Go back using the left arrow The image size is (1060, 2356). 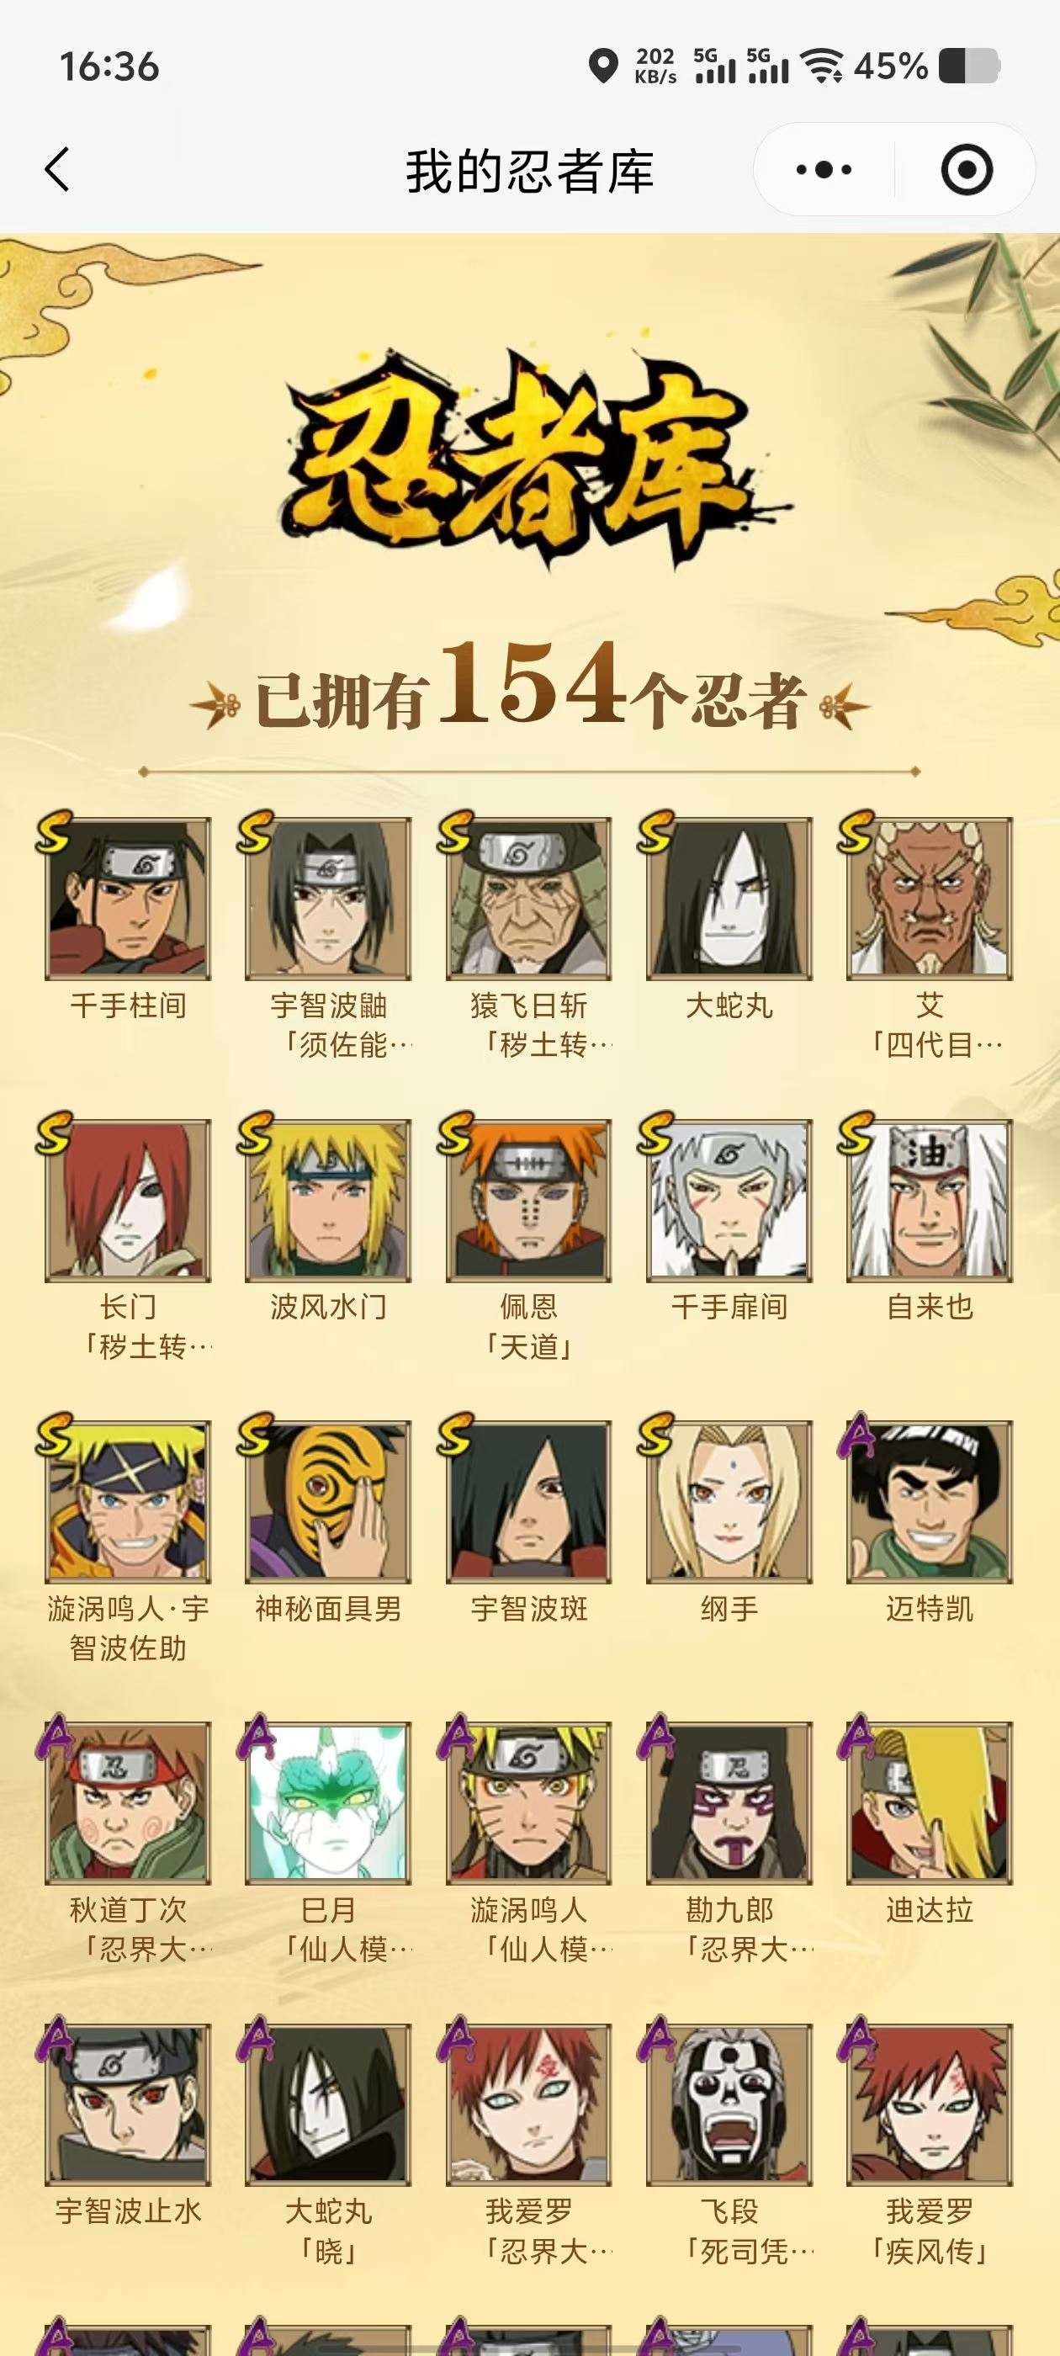tap(57, 169)
